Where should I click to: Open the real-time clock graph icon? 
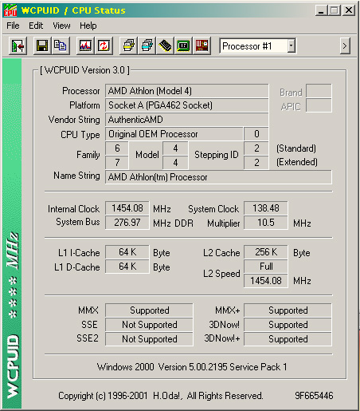coord(85,46)
